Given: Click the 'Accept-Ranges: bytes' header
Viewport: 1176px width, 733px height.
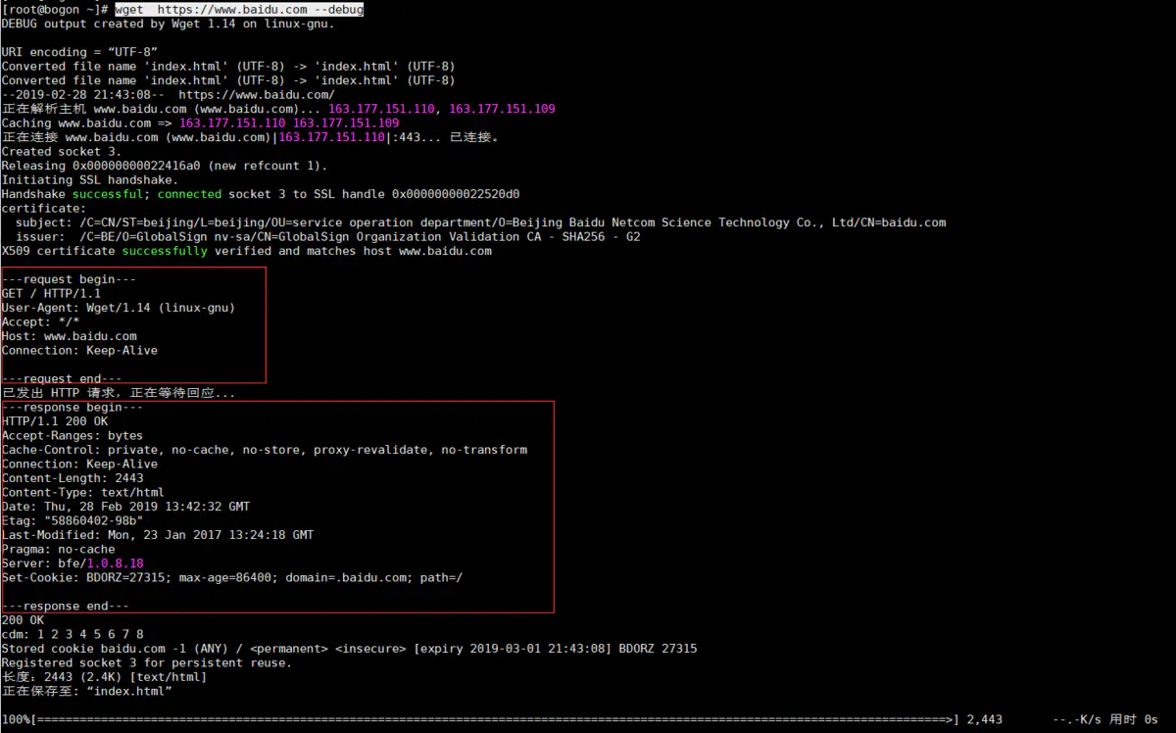Looking at the screenshot, I should coord(73,436).
